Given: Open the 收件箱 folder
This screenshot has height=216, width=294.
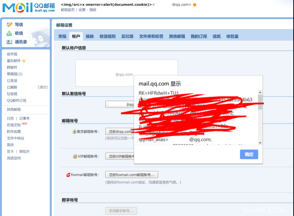Looking at the screenshot, I should point(12,54).
